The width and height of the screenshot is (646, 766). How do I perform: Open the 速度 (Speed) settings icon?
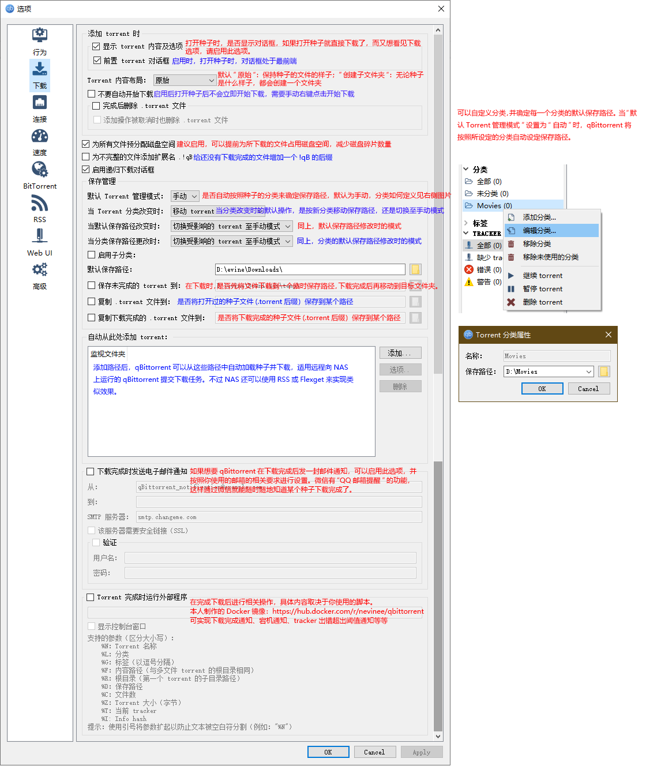pyautogui.click(x=39, y=137)
